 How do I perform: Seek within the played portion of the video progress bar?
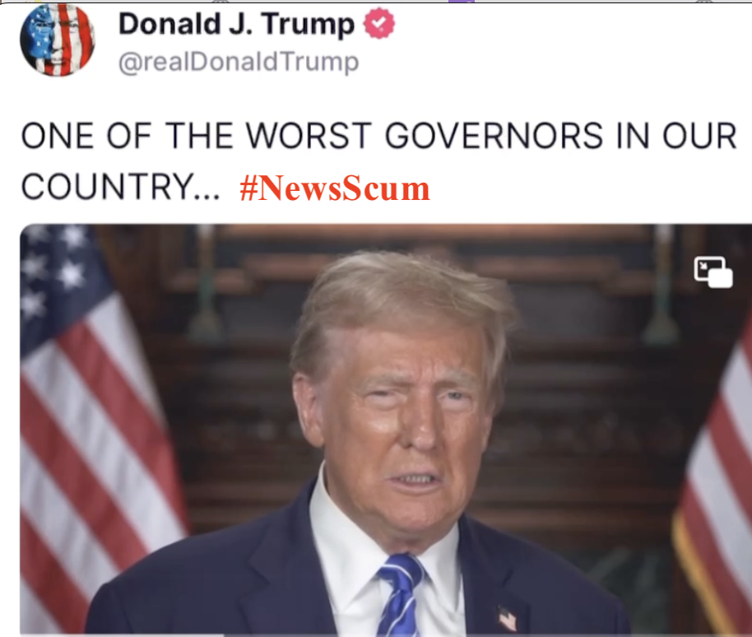click(x=123, y=635)
